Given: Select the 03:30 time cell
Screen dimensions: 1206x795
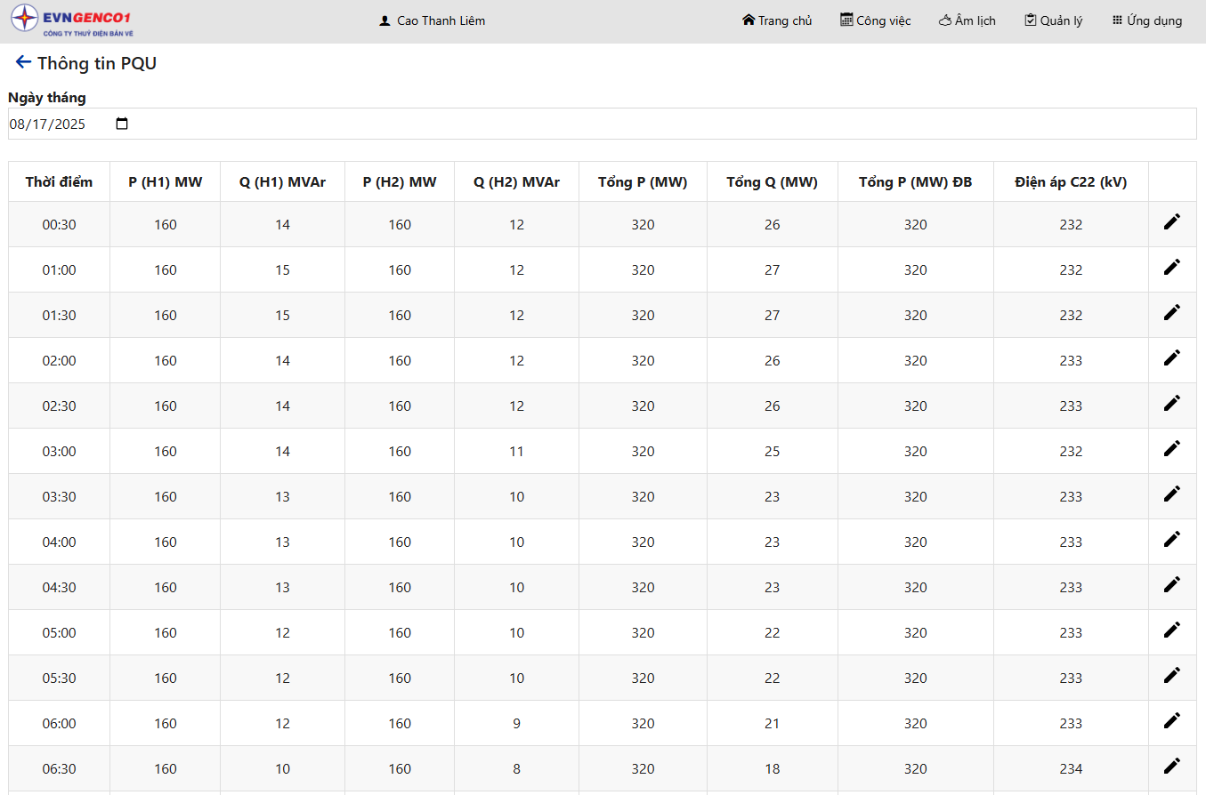Looking at the screenshot, I should click(x=59, y=497).
